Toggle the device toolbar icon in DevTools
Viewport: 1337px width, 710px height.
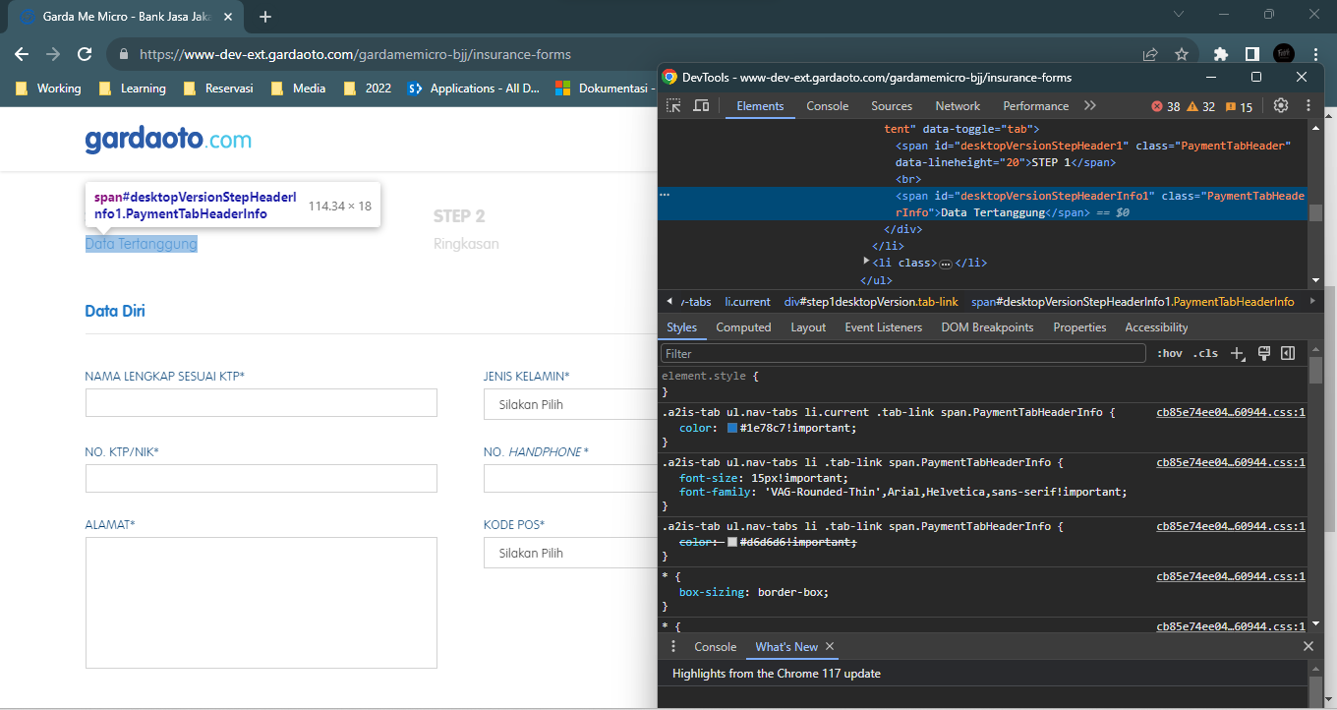pos(701,106)
